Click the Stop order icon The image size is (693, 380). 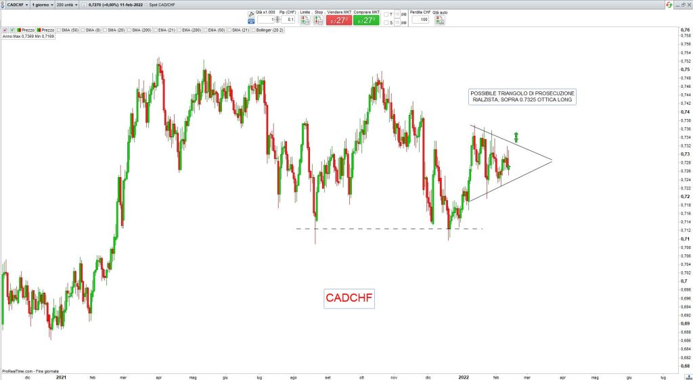click(x=318, y=20)
